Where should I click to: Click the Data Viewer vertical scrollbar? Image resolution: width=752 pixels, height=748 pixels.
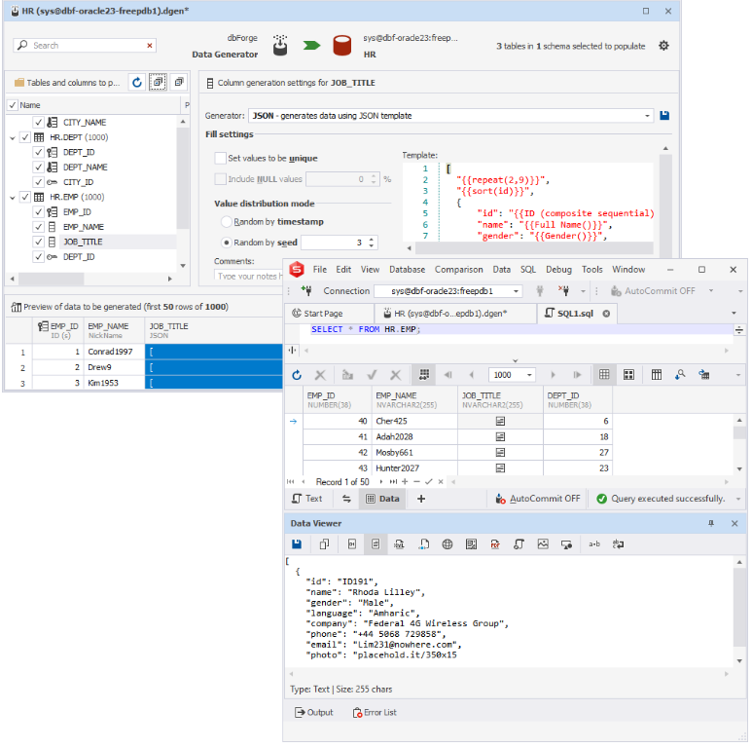(x=739, y=608)
